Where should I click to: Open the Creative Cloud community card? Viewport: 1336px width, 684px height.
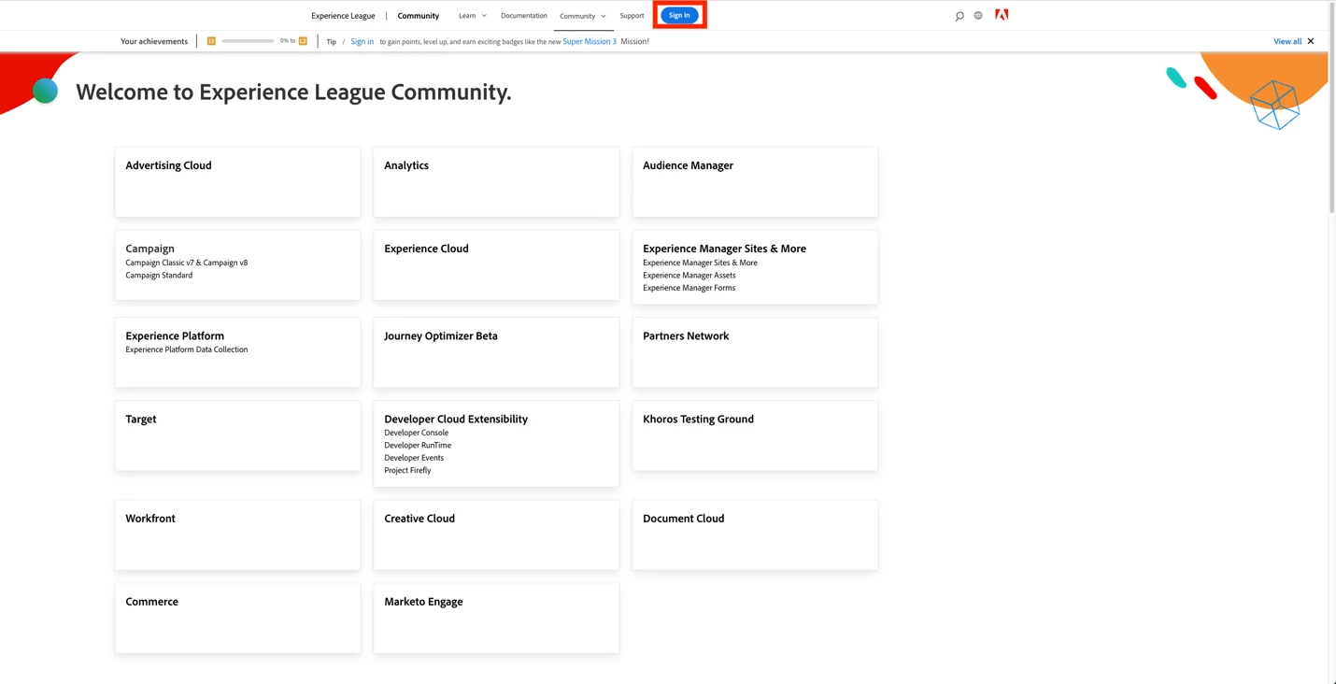[x=496, y=535]
